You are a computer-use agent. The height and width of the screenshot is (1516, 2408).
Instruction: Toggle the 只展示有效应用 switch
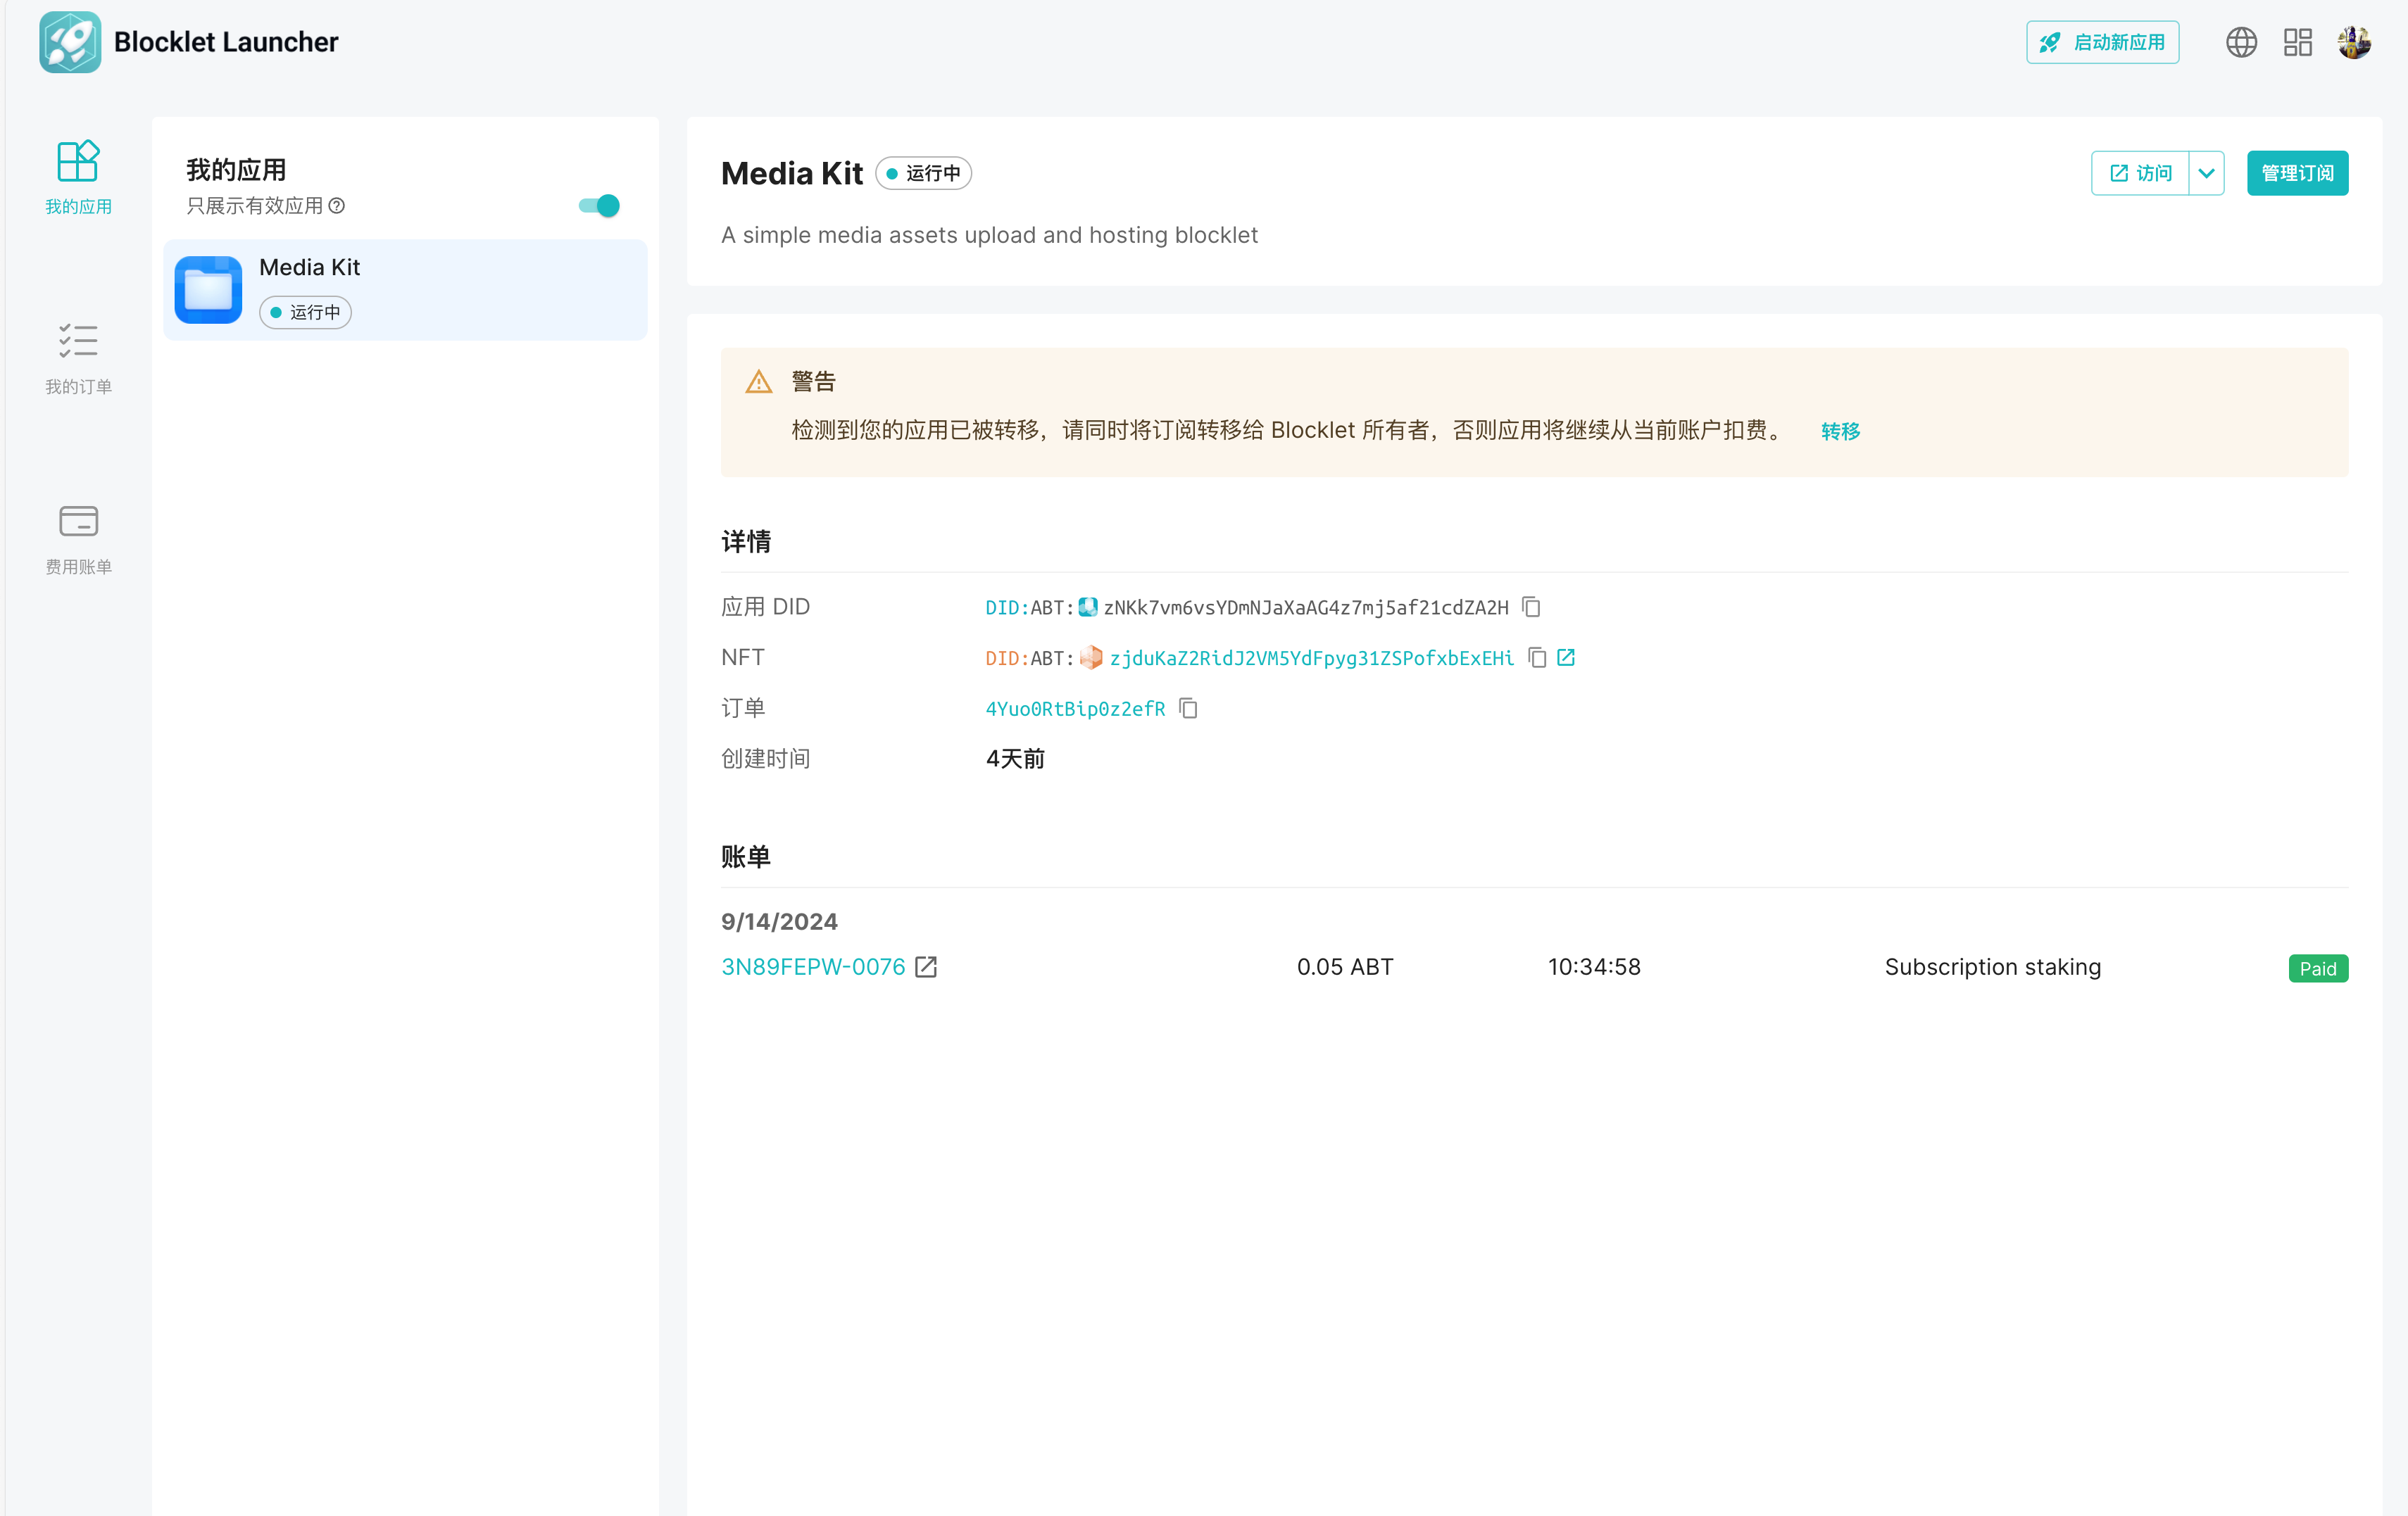point(599,206)
